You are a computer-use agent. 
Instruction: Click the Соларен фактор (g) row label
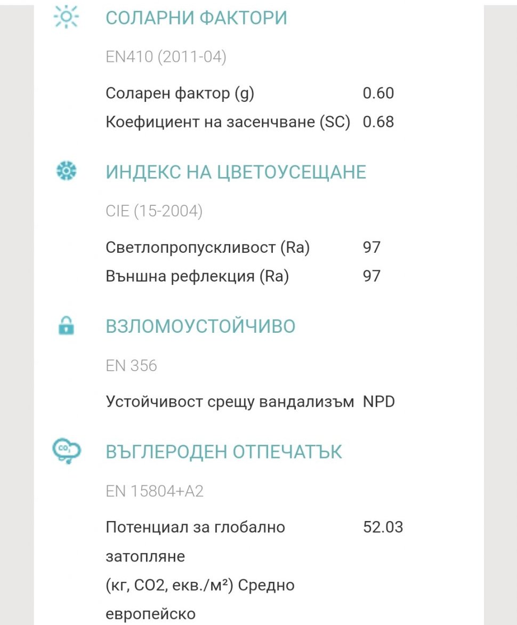[x=180, y=93]
